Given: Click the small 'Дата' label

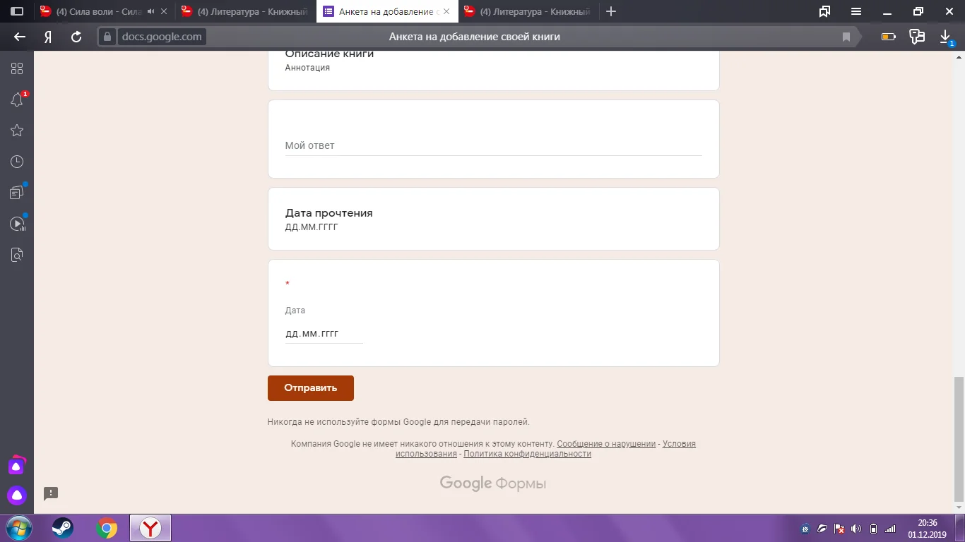Looking at the screenshot, I should coord(295,311).
